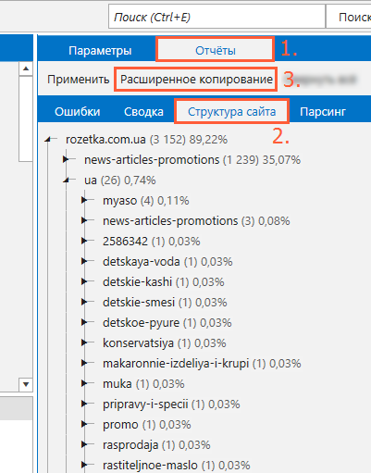This screenshot has height=473, width=371.
Task: Switch to the Параметры tab
Action: (x=100, y=50)
